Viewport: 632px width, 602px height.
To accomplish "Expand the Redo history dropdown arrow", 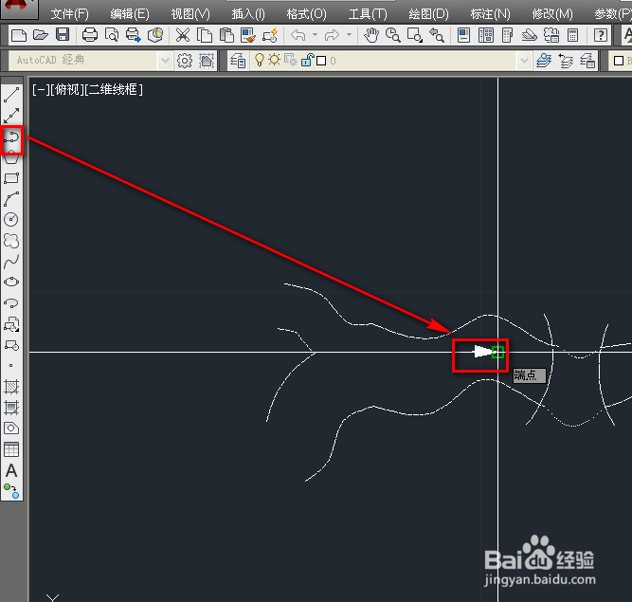I will 349,35.
